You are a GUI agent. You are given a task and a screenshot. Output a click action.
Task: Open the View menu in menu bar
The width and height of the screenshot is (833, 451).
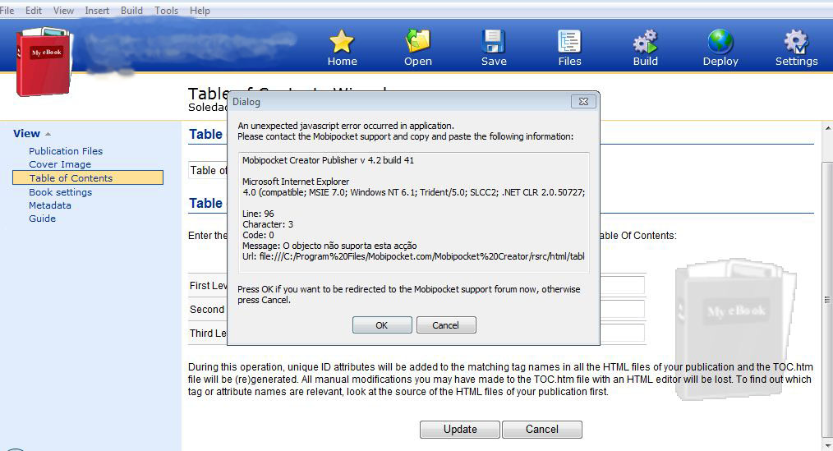click(63, 11)
